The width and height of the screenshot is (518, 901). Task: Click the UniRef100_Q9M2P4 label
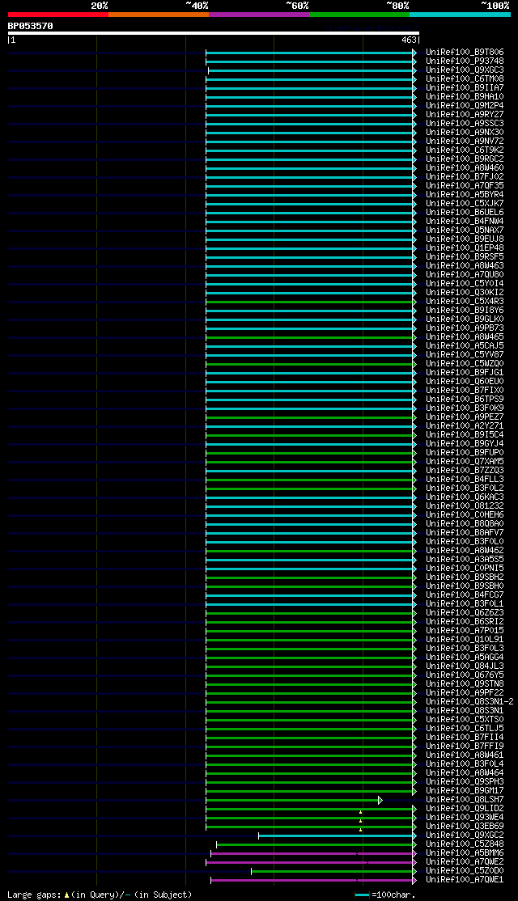coord(465,106)
